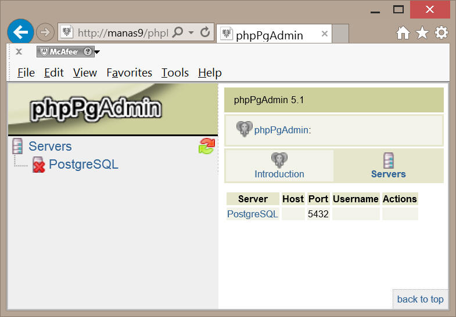Click the port value 5432
456x317 pixels.
click(x=318, y=214)
